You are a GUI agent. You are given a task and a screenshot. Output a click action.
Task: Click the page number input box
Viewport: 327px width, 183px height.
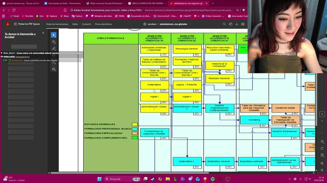322,114
